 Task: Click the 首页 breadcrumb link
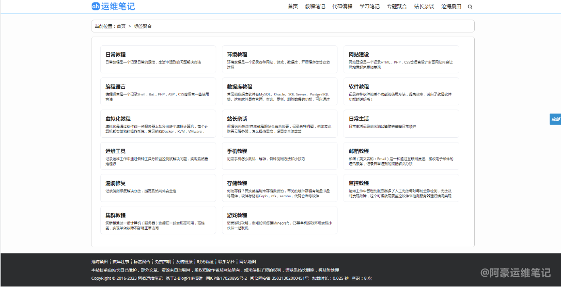(x=121, y=26)
